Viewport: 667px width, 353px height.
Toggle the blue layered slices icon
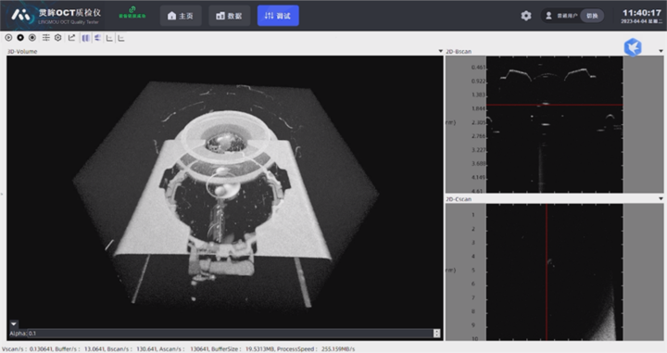point(98,38)
